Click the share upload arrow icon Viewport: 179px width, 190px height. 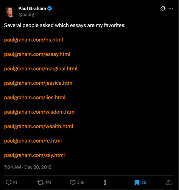(x=169, y=182)
